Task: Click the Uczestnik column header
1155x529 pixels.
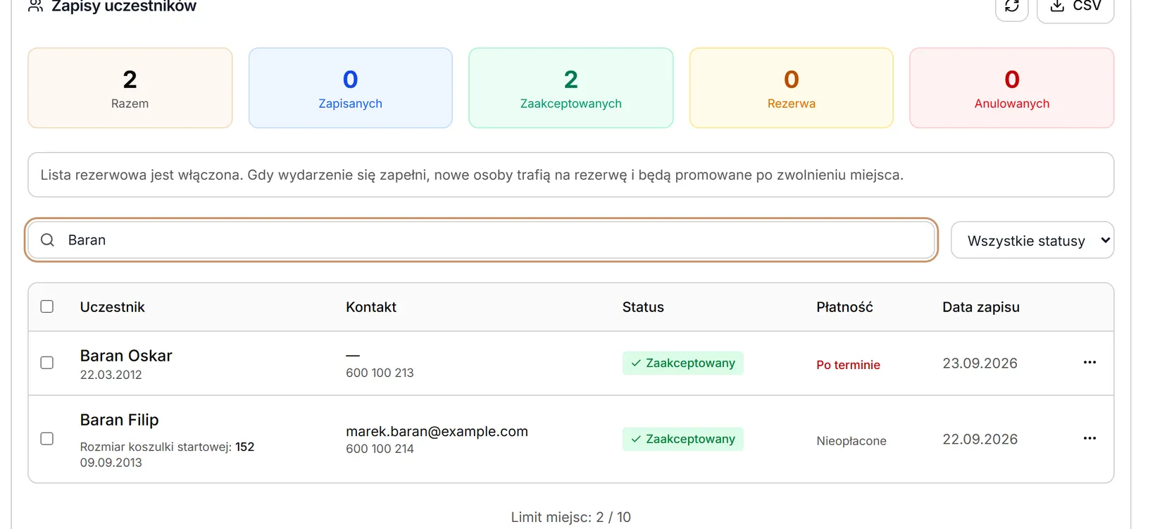Action: (112, 307)
